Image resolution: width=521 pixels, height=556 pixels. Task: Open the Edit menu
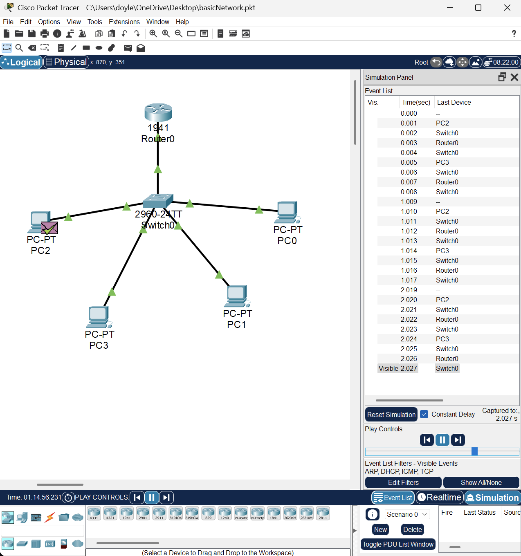tap(26, 22)
